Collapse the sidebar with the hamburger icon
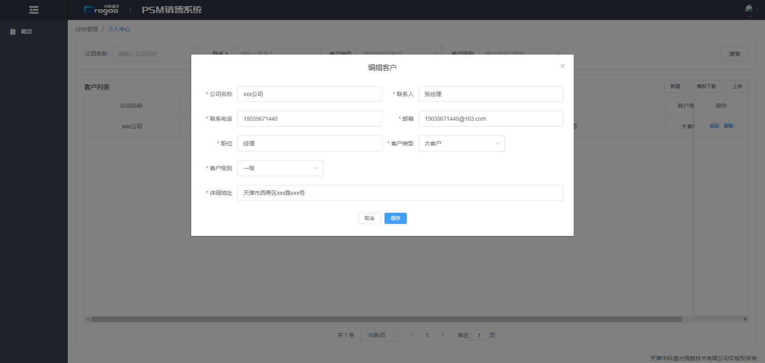 (34, 10)
